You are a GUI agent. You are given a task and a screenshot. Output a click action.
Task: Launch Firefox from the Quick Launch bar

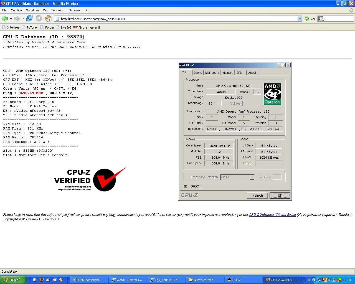coord(41,280)
